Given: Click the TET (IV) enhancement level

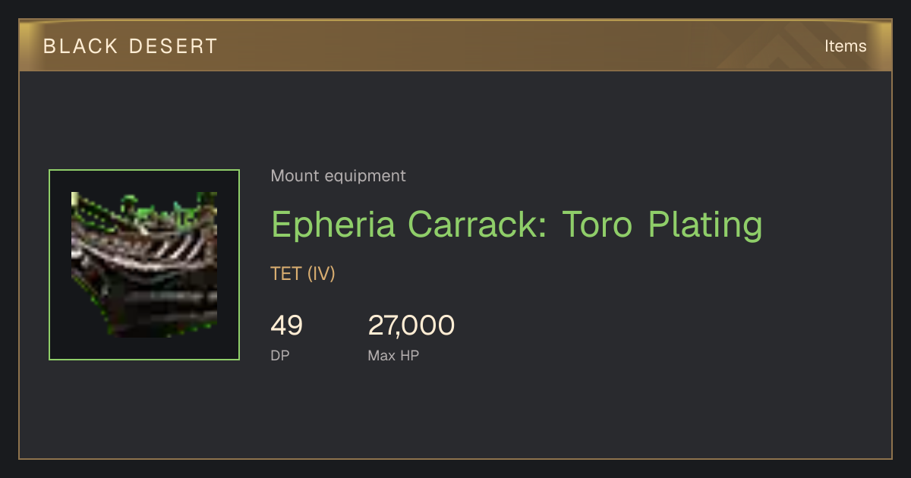Looking at the screenshot, I should (303, 273).
